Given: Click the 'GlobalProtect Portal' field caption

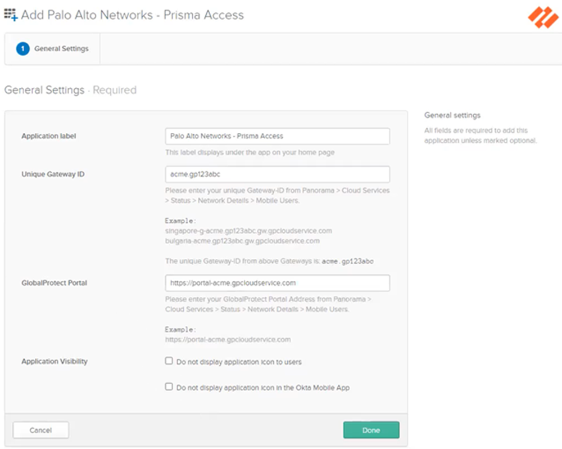Looking at the screenshot, I should click(x=54, y=283).
